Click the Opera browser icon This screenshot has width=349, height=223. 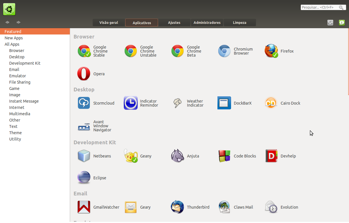click(x=84, y=74)
